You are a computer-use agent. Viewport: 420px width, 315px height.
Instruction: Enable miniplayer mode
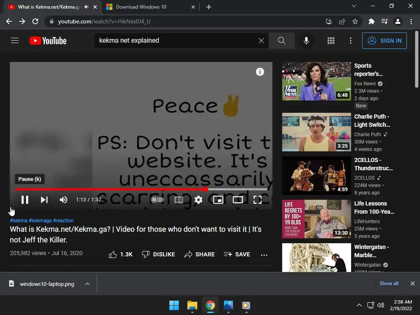[218, 200]
